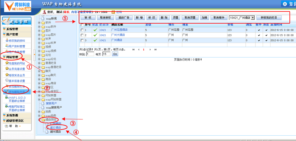
Task: Click the Kelink 柯林科技 logo
Action: 18,6
